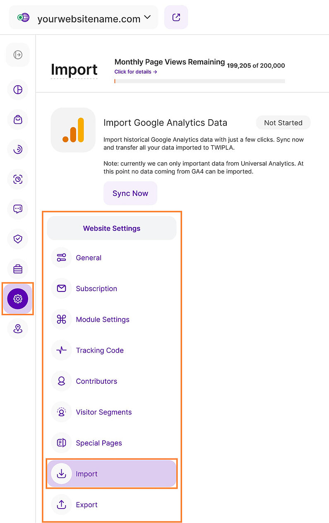329x523 pixels.
Task: Open the session recordings spiral icon
Action: pyautogui.click(x=17, y=149)
